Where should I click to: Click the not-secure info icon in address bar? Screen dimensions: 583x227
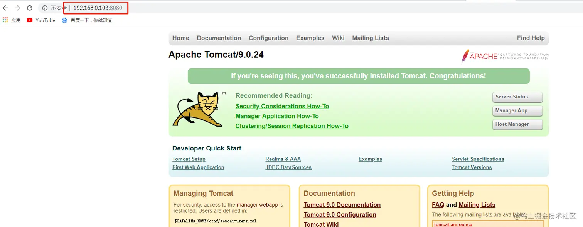[45, 8]
